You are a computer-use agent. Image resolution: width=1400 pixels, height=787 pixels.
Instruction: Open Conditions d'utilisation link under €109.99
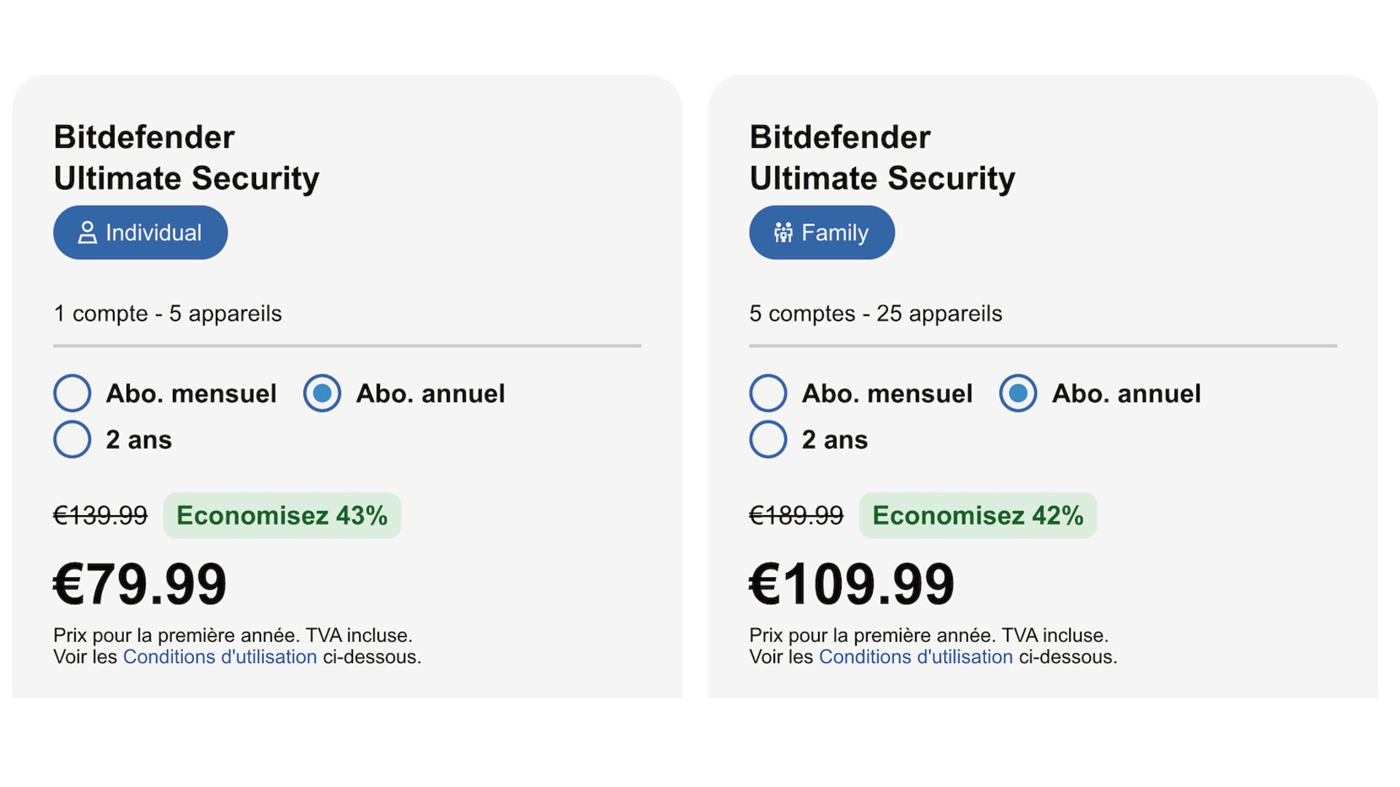pos(916,657)
